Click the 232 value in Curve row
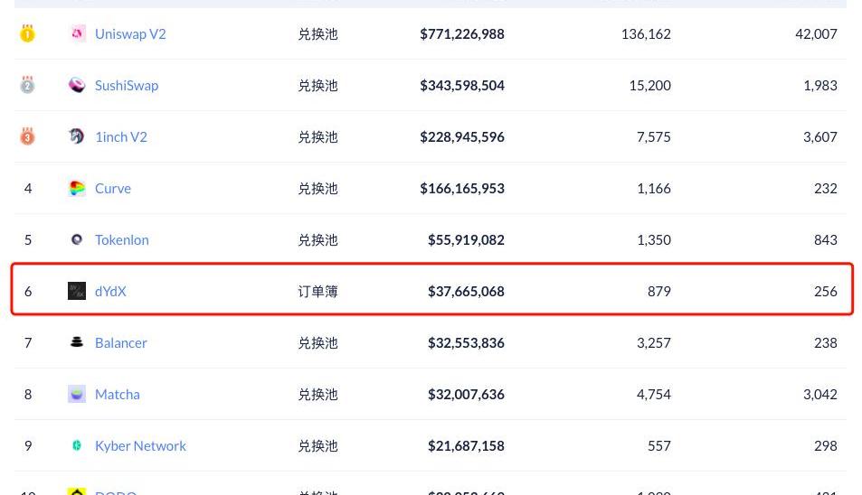The image size is (862, 495). click(826, 188)
